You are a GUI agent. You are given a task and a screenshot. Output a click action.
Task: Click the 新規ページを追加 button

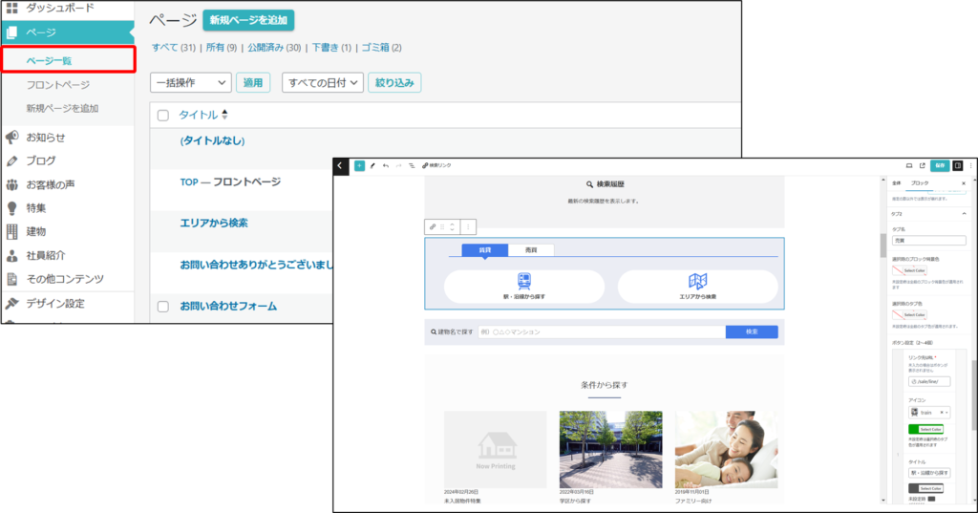[248, 20]
